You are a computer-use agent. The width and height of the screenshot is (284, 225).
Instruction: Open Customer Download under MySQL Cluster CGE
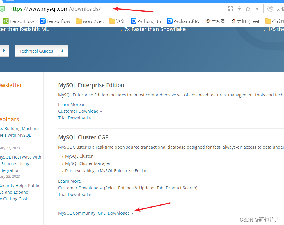80,188
